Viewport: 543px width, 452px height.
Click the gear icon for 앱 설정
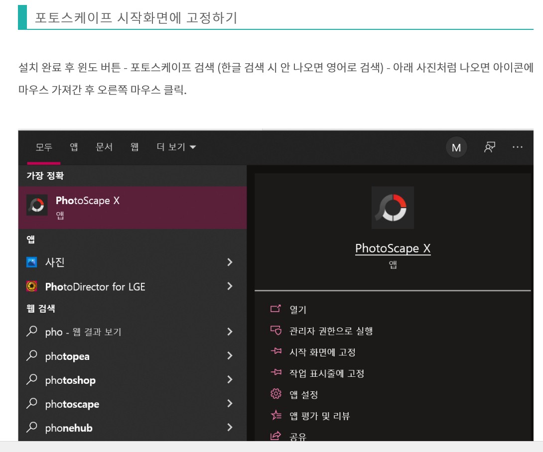tap(276, 394)
